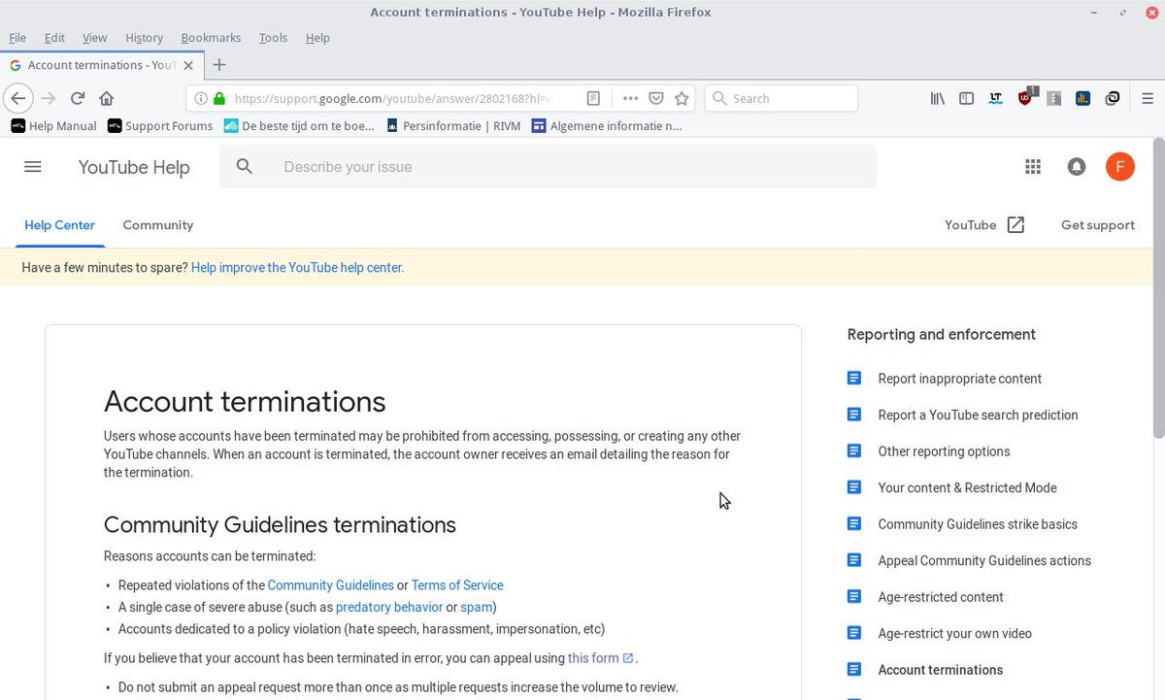Open Algemene informatie bookmark
The height and width of the screenshot is (700, 1165).
tap(607, 125)
